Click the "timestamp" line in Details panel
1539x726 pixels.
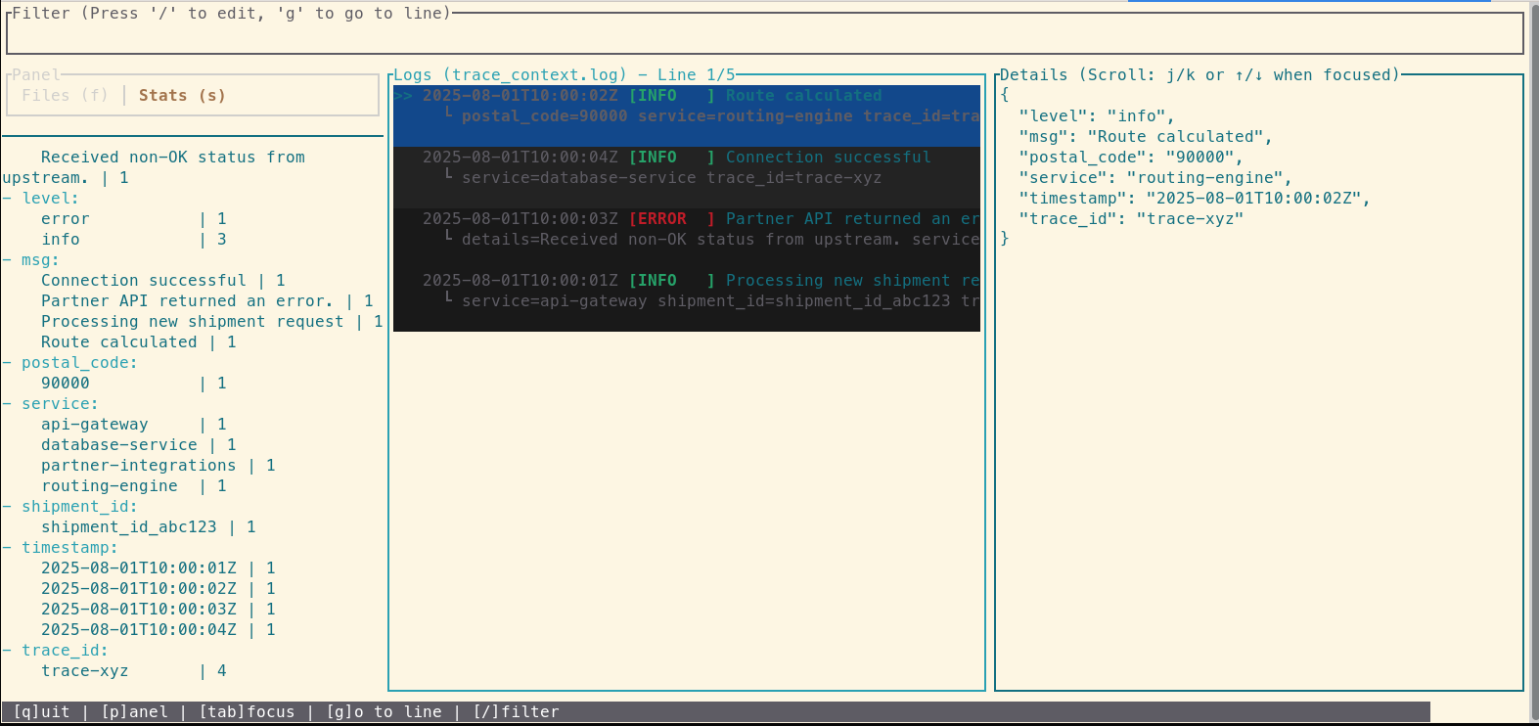[x=1195, y=198]
